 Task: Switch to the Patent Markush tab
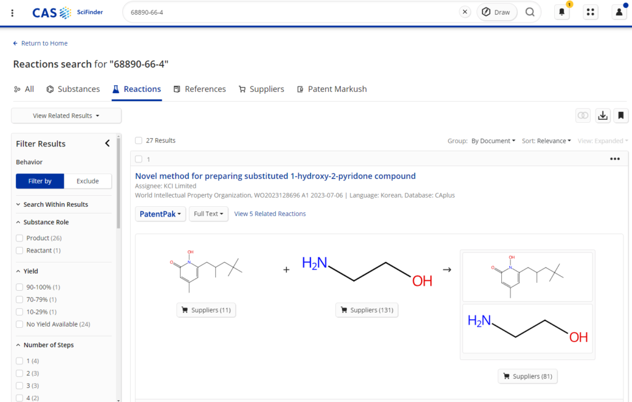(332, 89)
